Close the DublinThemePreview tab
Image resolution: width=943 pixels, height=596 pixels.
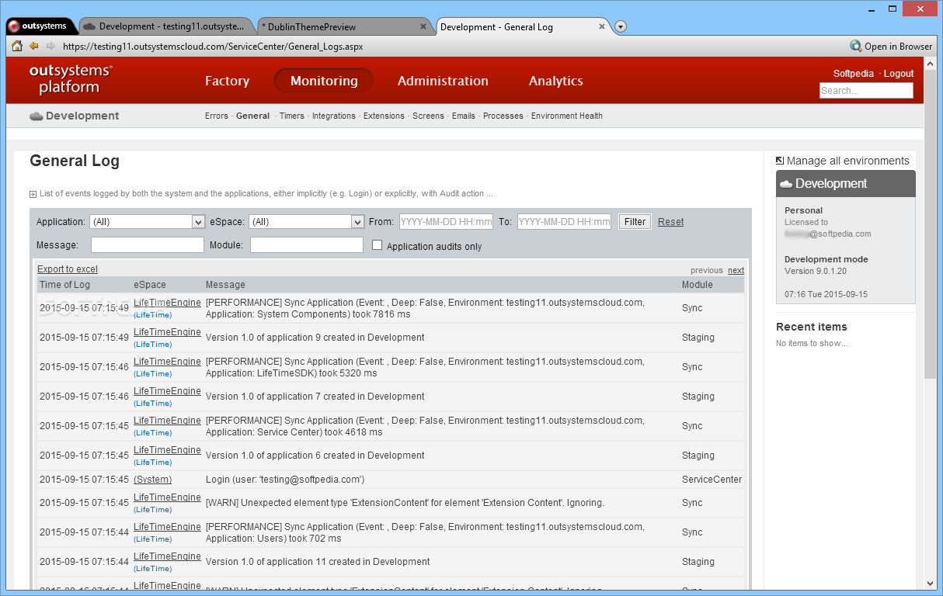[x=423, y=26]
